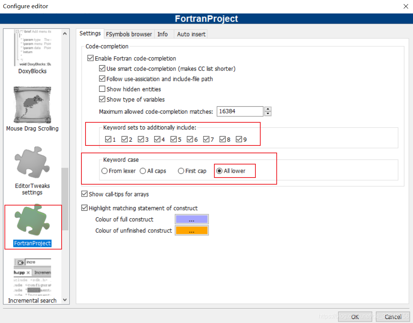413x323 pixels.
Task: Toggle Enable Fortran code-completion checkbox
Action: (90, 58)
